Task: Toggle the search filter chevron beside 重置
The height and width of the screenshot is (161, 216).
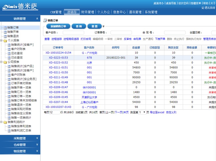Action: click(x=103, y=26)
